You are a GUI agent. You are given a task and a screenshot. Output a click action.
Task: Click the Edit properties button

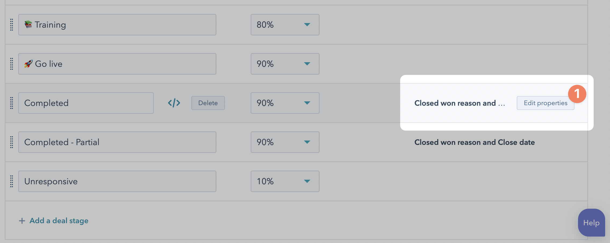(x=545, y=103)
